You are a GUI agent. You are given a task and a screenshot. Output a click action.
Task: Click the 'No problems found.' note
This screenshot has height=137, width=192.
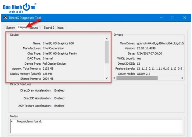pyautogui.click(x=29, y=121)
